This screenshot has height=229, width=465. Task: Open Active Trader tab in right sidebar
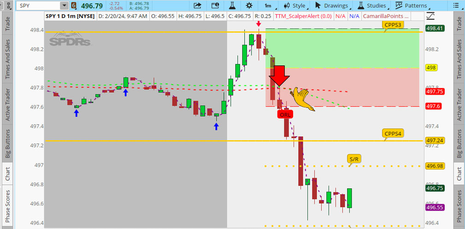pyautogui.click(x=459, y=105)
